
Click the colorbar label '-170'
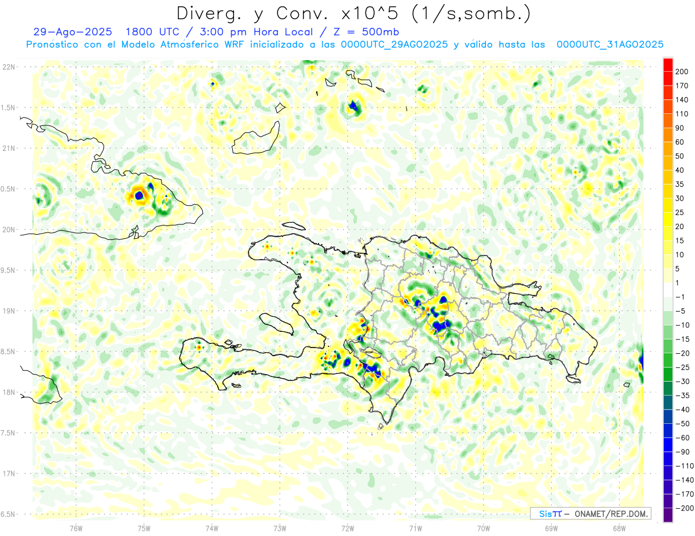[x=683, y=494]
